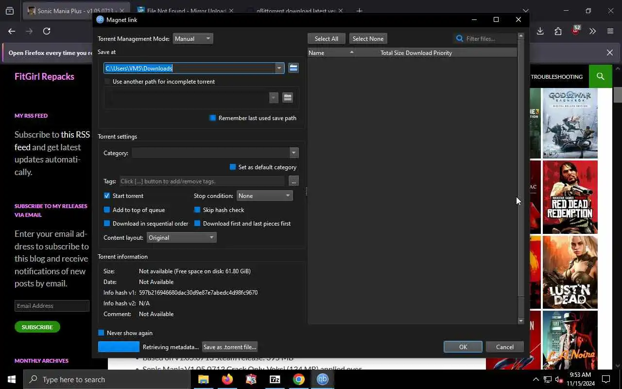622x389 pixels.
Task: Click the magnifier icon in Filter files
Action: coord(460,38)
